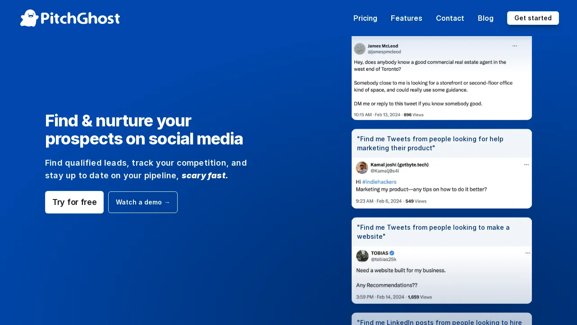The width and height of the screenshot is (577, 325).
Task: Click Watch a demo button
Action: click(x=143, y=202)
